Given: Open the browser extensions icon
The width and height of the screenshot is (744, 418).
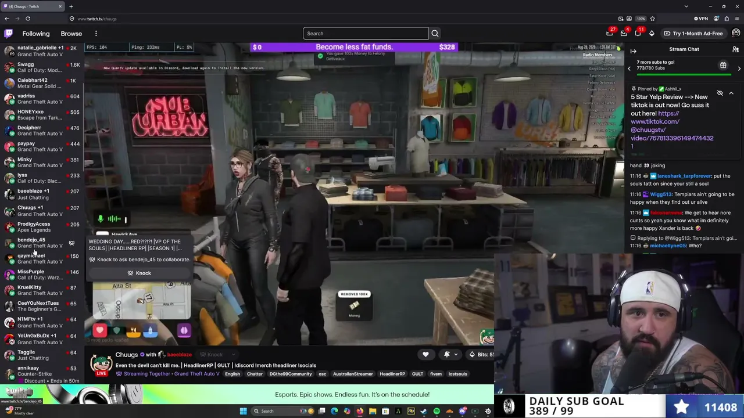Looking at the screenshot, I should click(x=727, y=19).
